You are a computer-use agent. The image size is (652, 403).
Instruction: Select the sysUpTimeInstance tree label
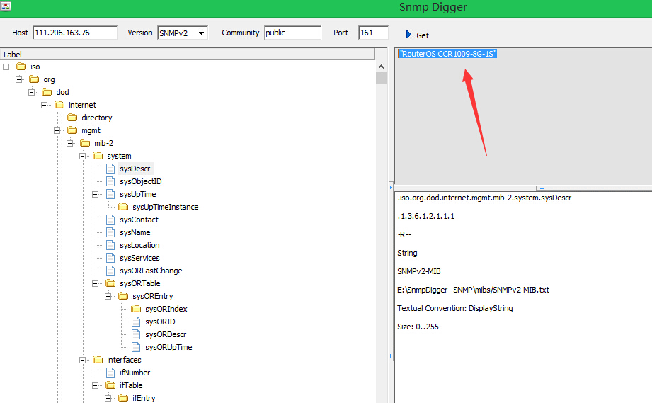(x=165, y=207)
